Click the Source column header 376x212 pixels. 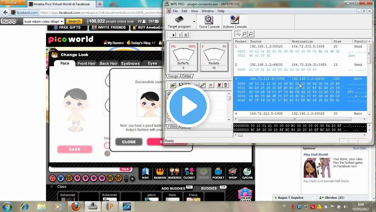pyautogui.click(x=269, y=42)
